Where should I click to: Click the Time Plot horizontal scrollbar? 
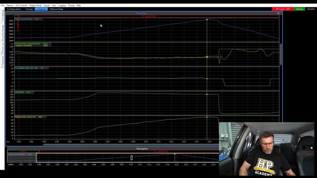(x=131, y=144)
